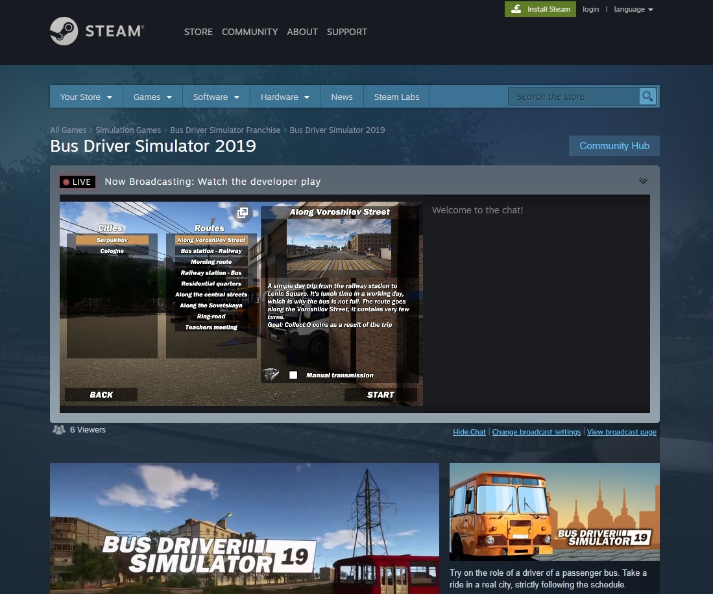
Task: Click the Community Hub button
Action: click(x=614, y=146)
